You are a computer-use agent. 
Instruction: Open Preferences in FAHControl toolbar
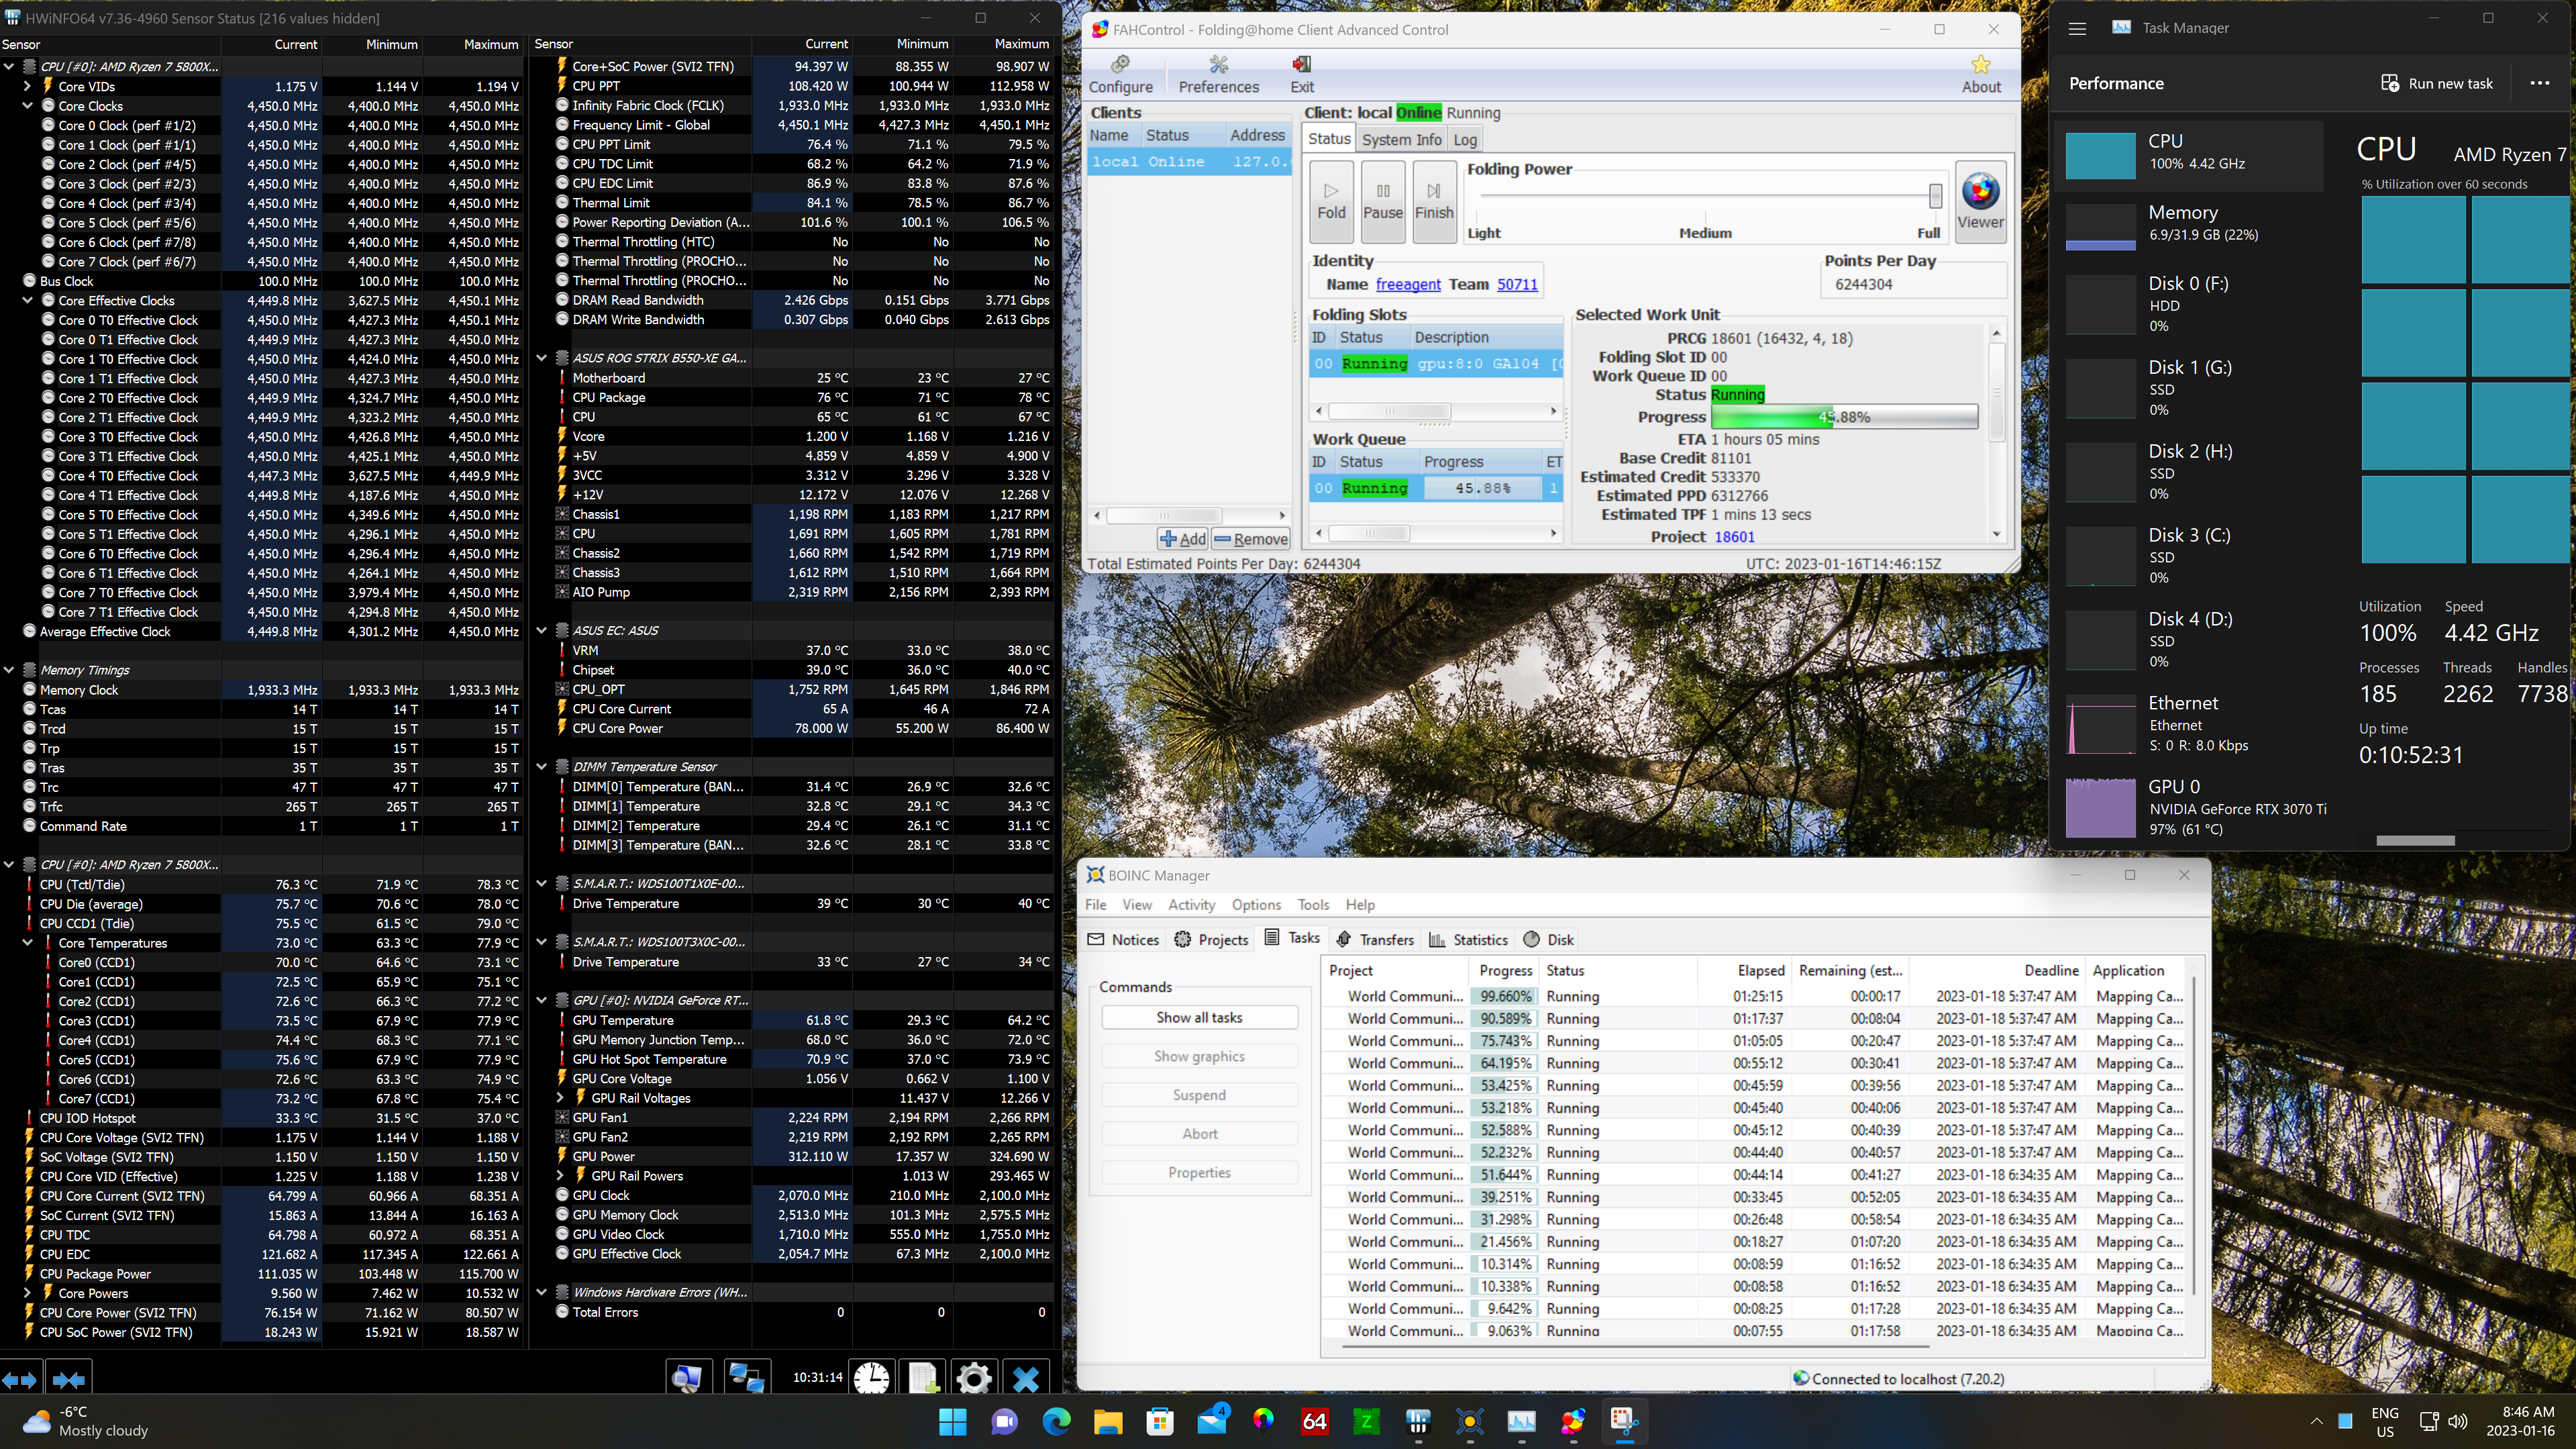coord(1218,75)
